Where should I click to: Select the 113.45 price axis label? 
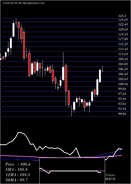tap(123, 49)
